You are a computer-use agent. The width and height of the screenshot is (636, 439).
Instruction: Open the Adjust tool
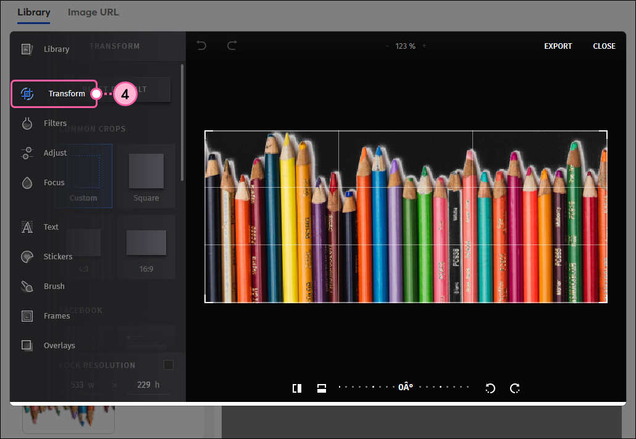[x=43, y=153]
